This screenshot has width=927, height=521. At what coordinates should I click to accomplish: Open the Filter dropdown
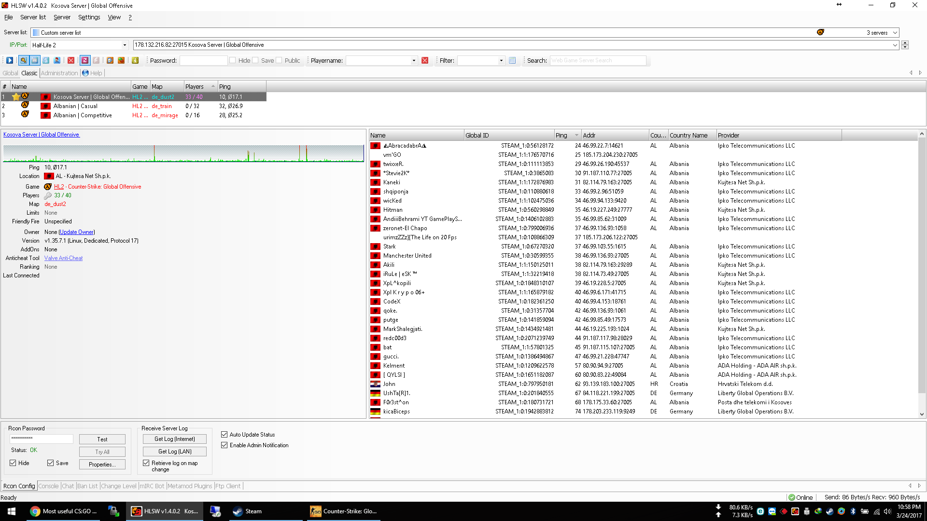point(501,60)
